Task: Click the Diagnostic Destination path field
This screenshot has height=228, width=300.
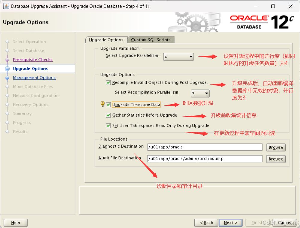Action: [205, 147]
